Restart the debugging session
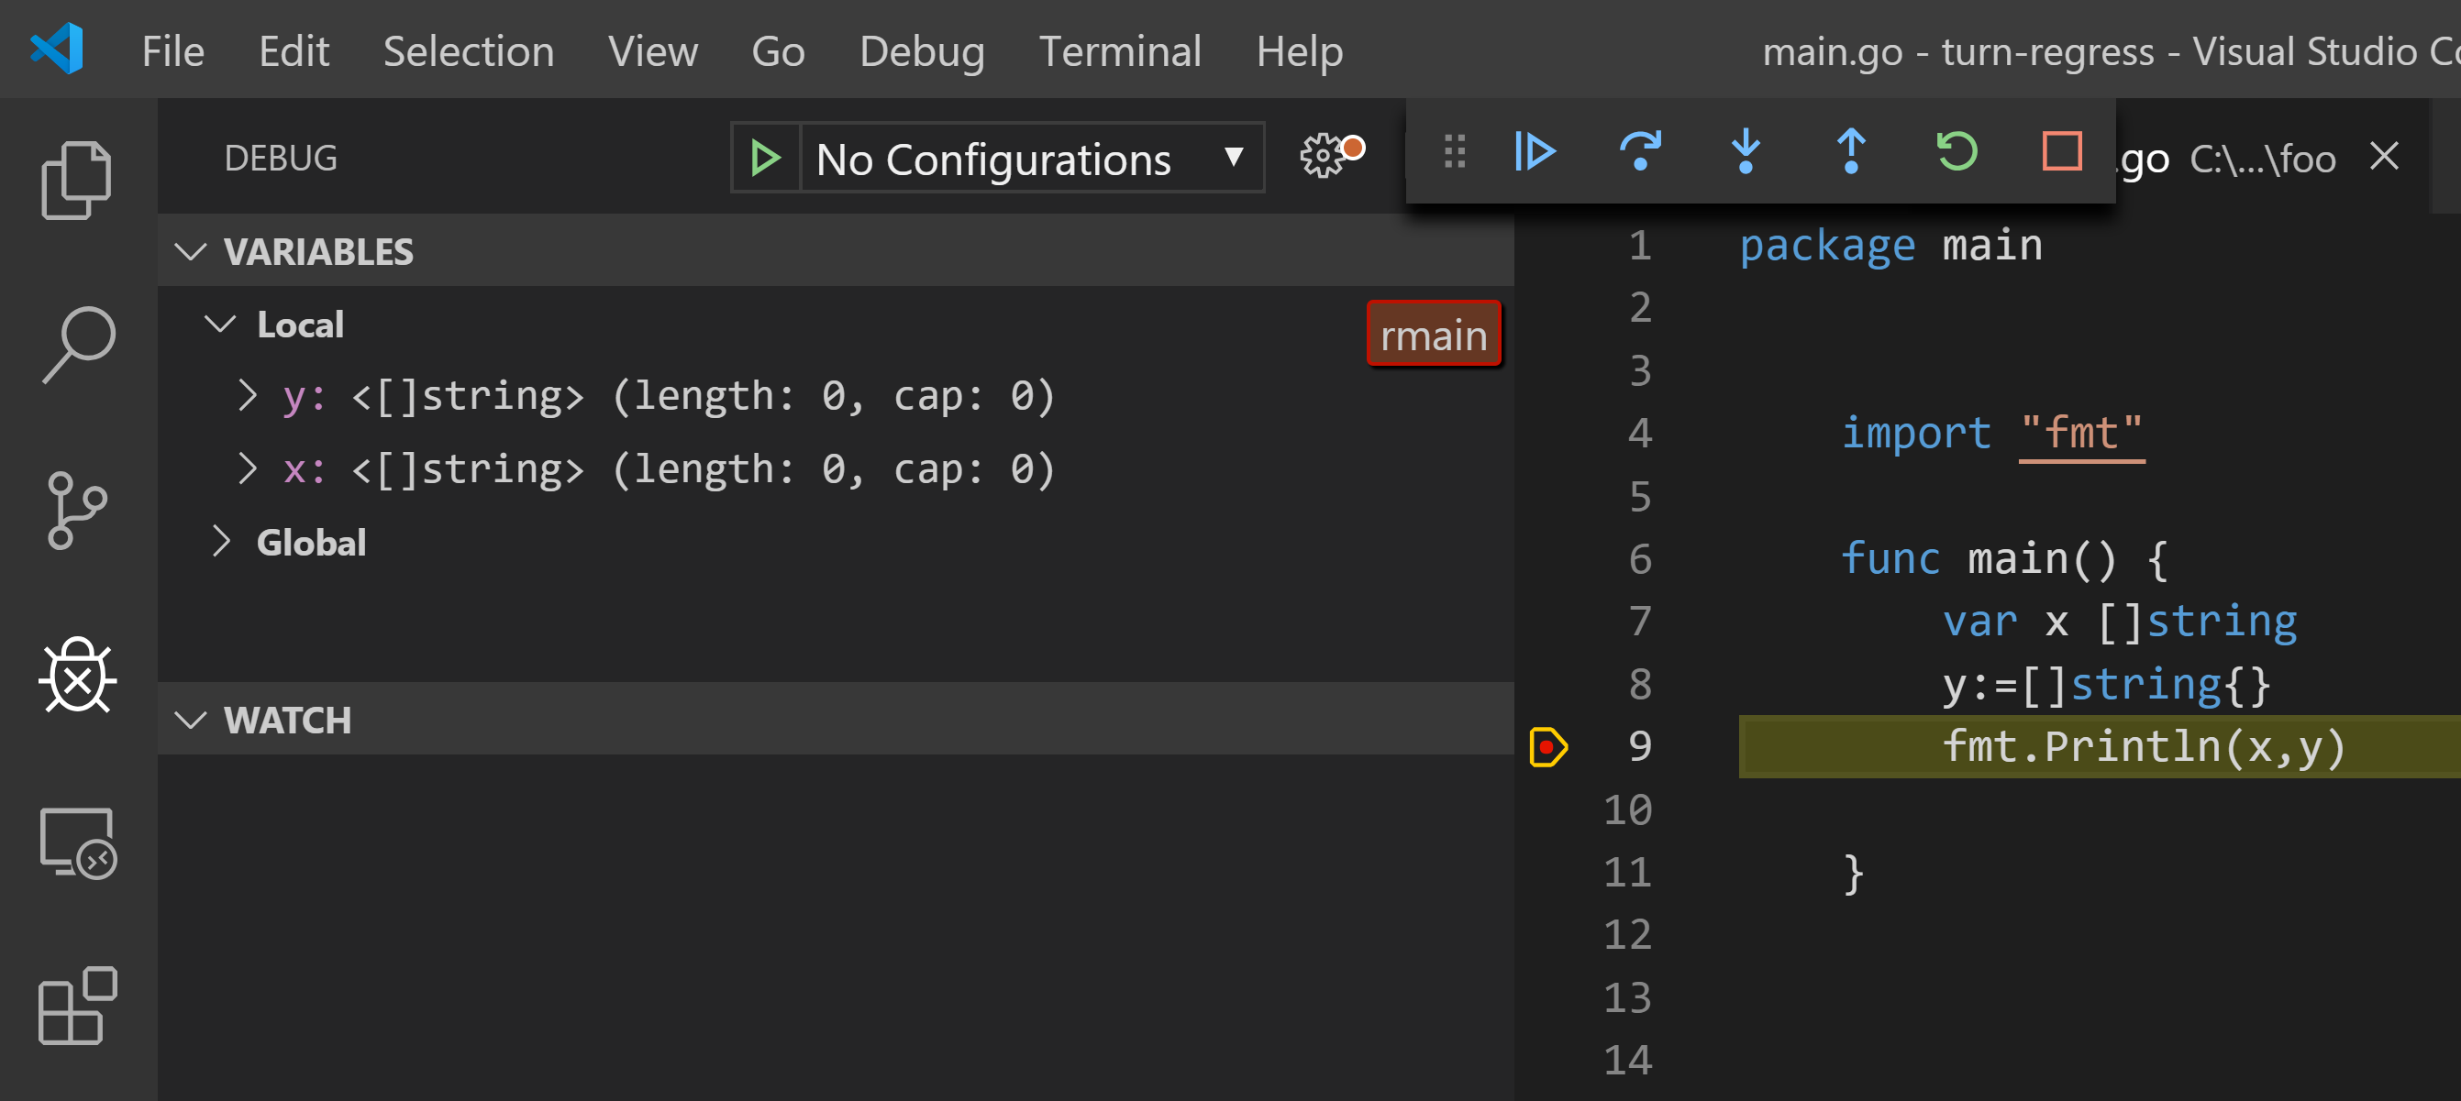The height and width of the screenshot is (1101, 2461). 1956,151
